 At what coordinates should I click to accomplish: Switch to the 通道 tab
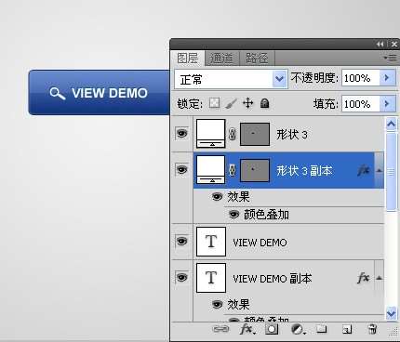pos(222,59)
